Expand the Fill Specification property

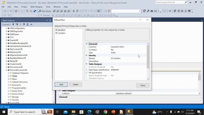tap(86, 73)
